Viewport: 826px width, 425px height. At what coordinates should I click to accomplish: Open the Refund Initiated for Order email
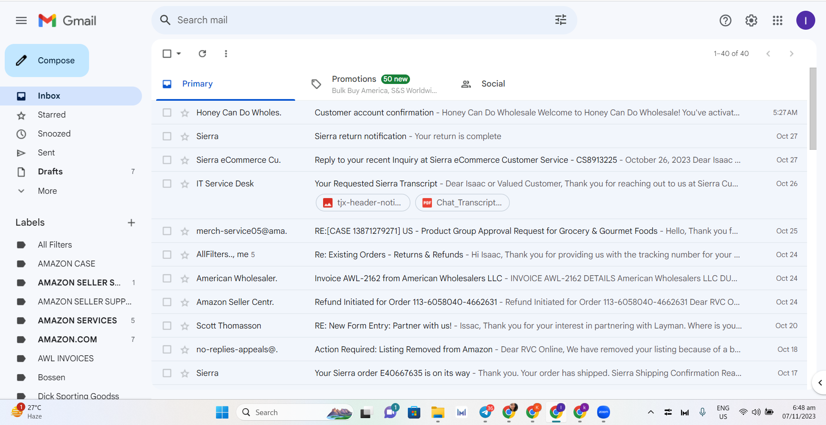click(479, 302)
